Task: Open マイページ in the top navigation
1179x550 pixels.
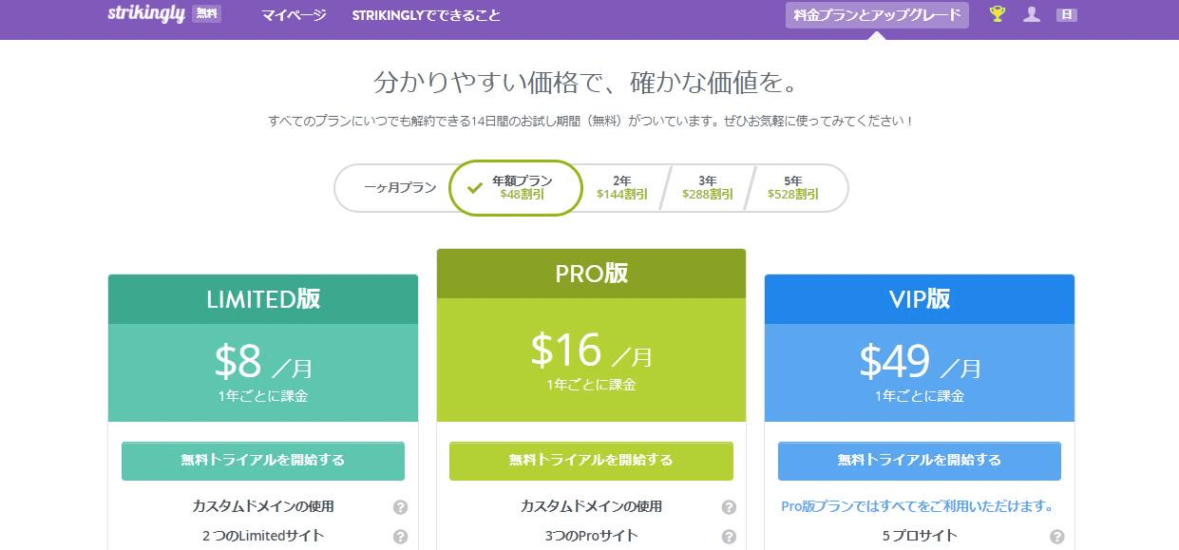Action: [x=293, y=15]
